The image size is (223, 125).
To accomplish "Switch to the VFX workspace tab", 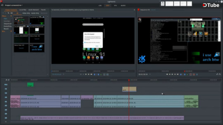I will point(115,6).
